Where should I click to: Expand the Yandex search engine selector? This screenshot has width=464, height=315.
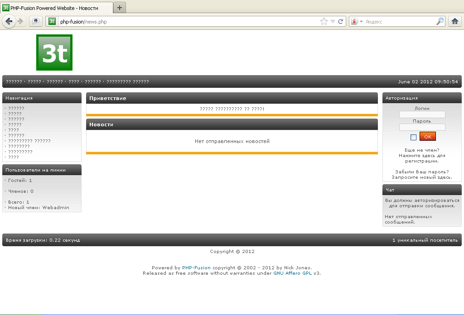pyautogui.click(x=358, y=21)
